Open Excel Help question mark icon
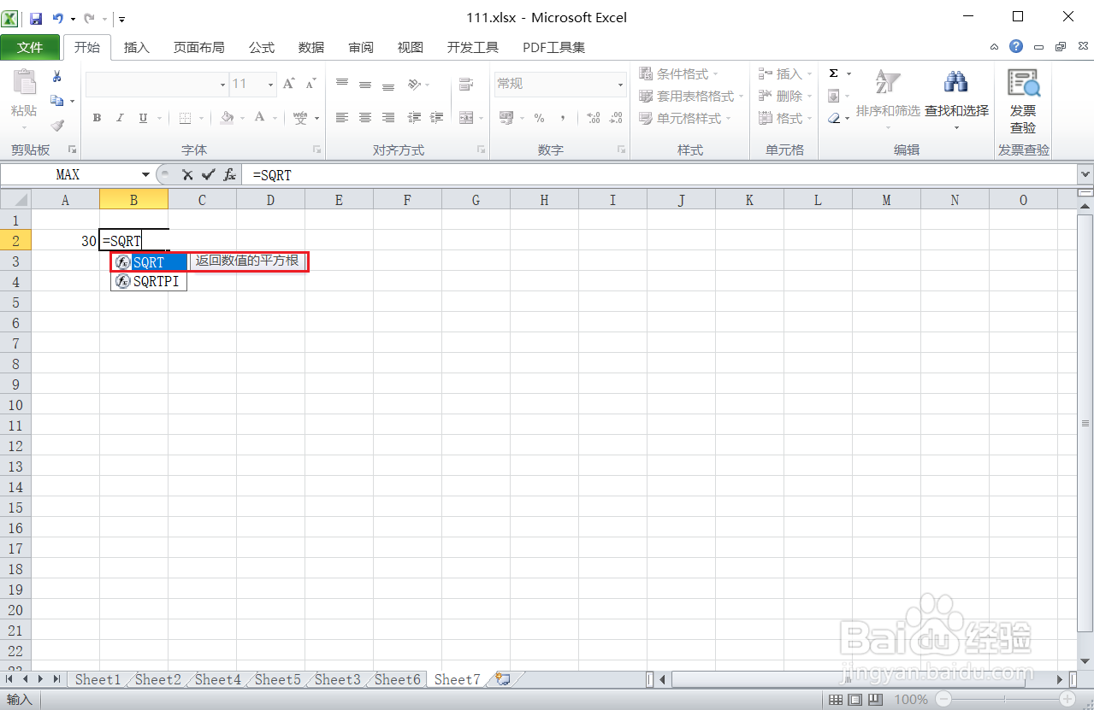 pyautogui.click(x=1015, y=47)
